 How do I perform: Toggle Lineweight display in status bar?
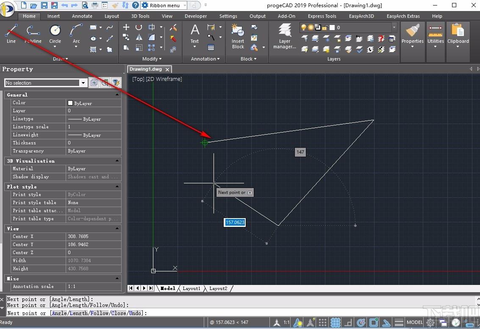click(399, 322)
